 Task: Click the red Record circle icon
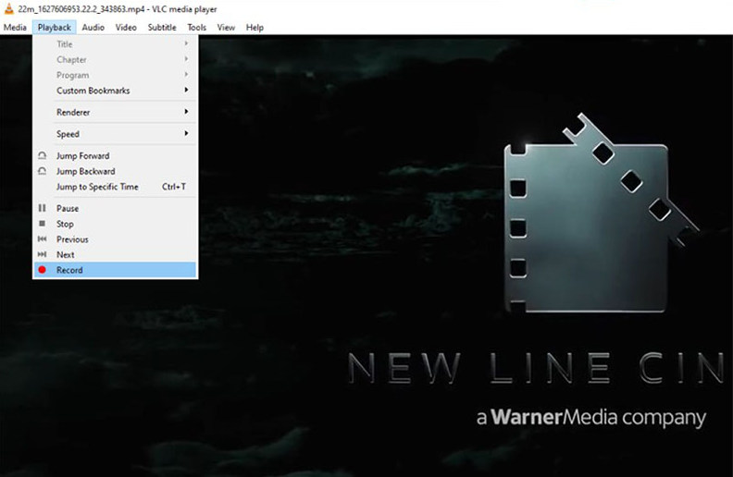(42, 270)
